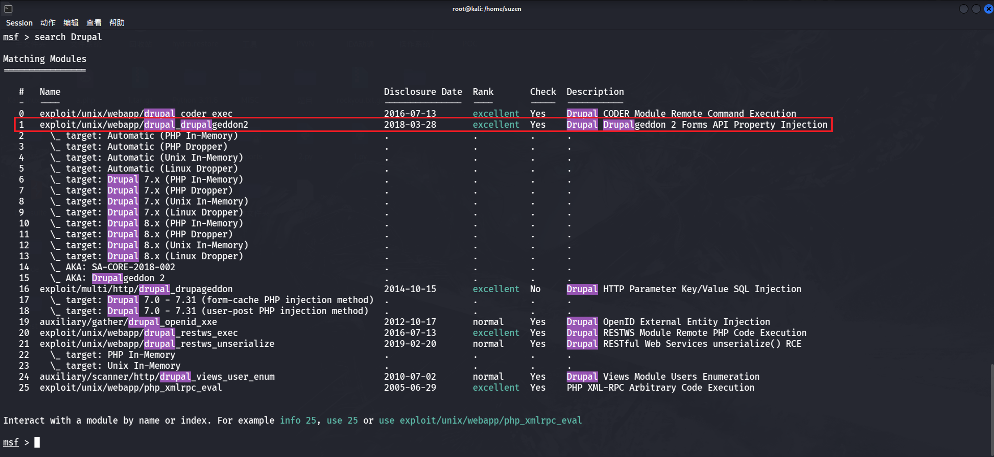Open the 查看 menu
The height and width of the screenshot is (457, 994).
click(93, 23)
